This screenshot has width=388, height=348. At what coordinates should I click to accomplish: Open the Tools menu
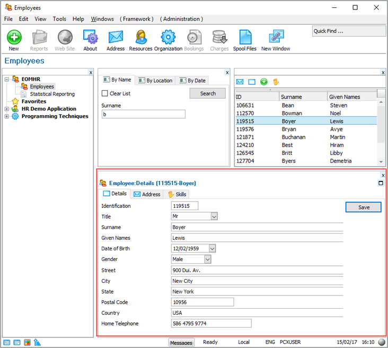coord(59,19)
